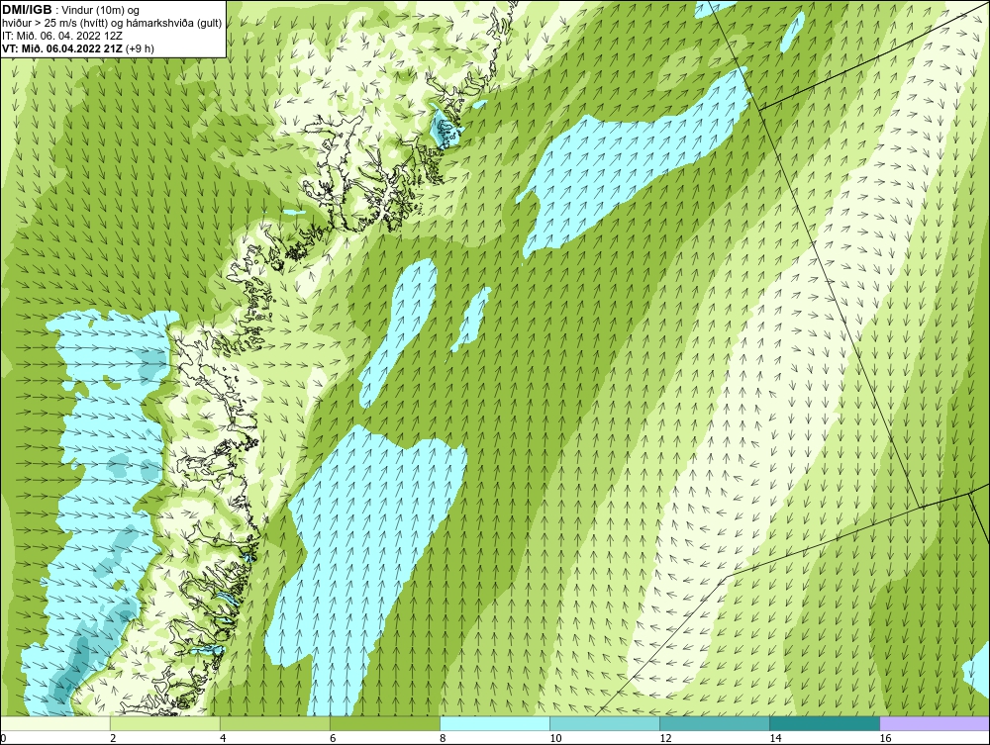The height and width of the screenshot is (745, 990).
Task: Click the initial time line 'IT: Mið. 06. 04. 2022 12Z'
Action: coord(62,36)
